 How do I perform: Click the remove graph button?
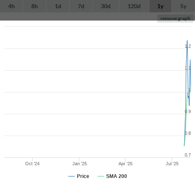coord(175,18)
